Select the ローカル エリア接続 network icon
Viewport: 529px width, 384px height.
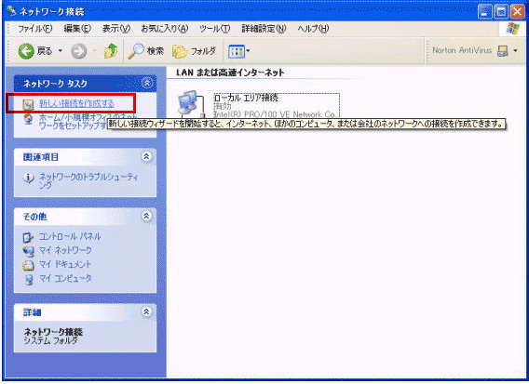[191, 103]
